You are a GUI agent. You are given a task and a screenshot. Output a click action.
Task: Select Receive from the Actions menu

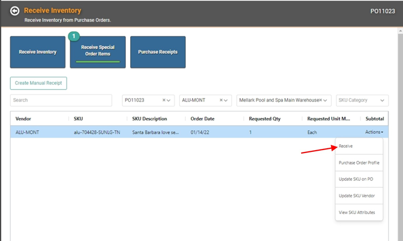[x=346, y=146]
